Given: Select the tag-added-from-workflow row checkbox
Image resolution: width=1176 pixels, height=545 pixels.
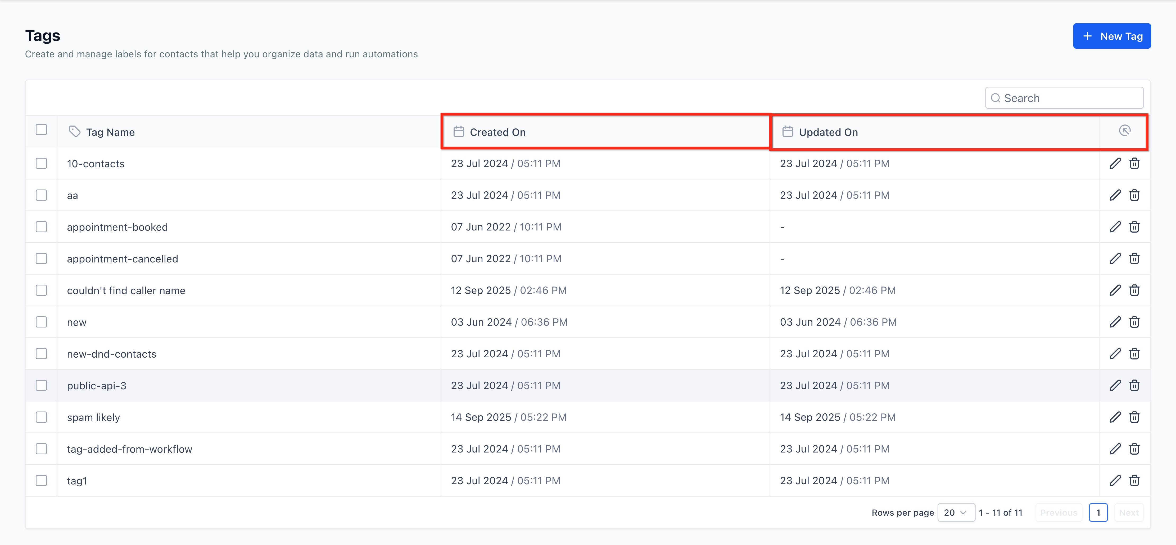Looking at the screenshot, I should click(41, 449).
